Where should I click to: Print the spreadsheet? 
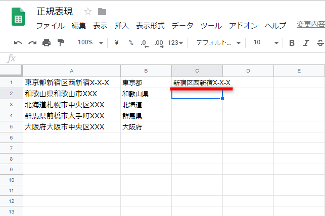click(x=47, y=43)
